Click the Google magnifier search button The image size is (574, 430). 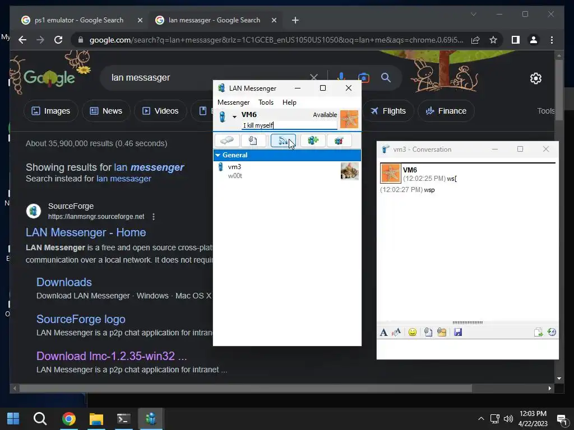pyautogui.click(x=386, y=77)
